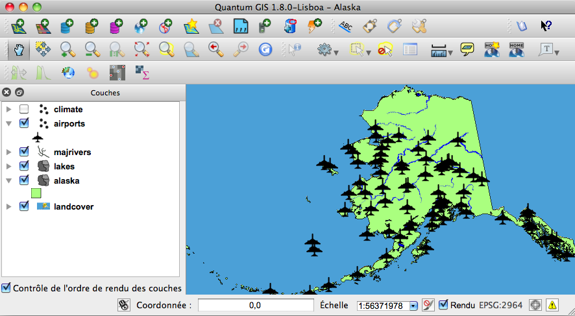
Task: Open the measure tool dropdown arrow
Action: click(450, 53)
